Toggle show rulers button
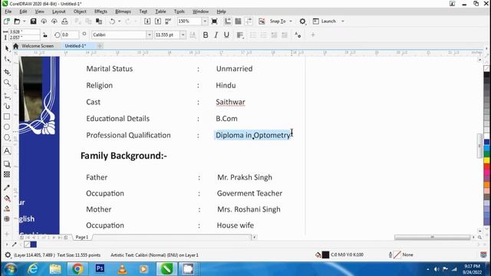 [x=228, y=21]
